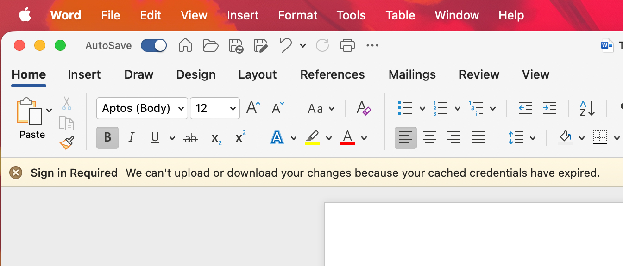Switch to the Insert ribbon tab
Screen dimensions: 623x266
pyautogui.click(x=84, y=74)
